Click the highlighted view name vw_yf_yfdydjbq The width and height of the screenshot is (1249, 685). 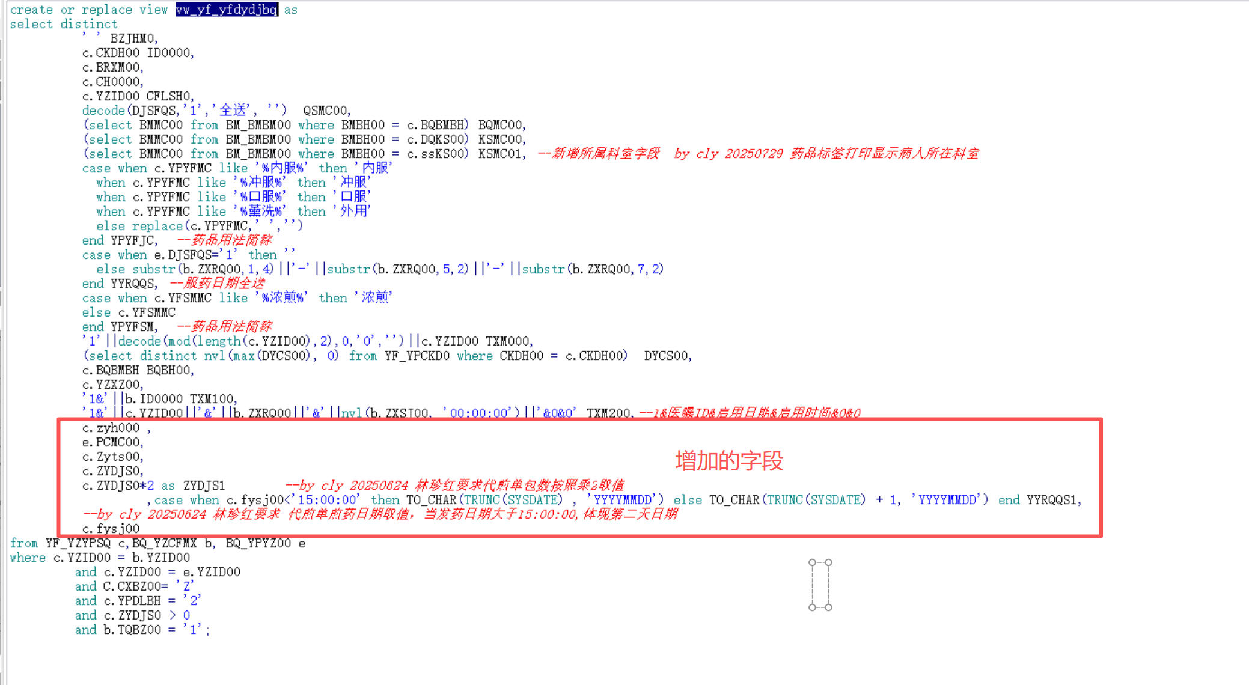[x=227, y=10]
